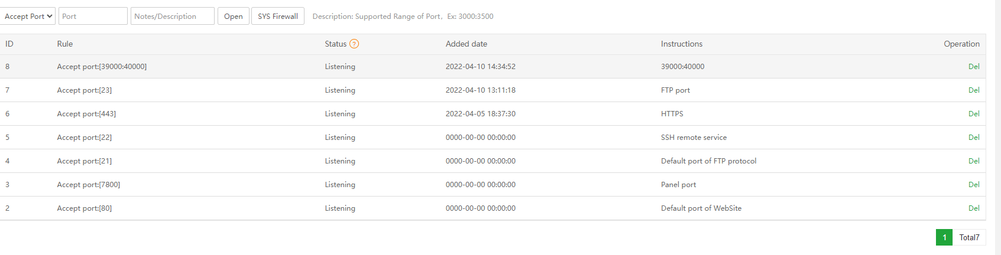Click the Instructions column header
The width and height of the screenshot is (1001, 255).
[x=681, y=44]
